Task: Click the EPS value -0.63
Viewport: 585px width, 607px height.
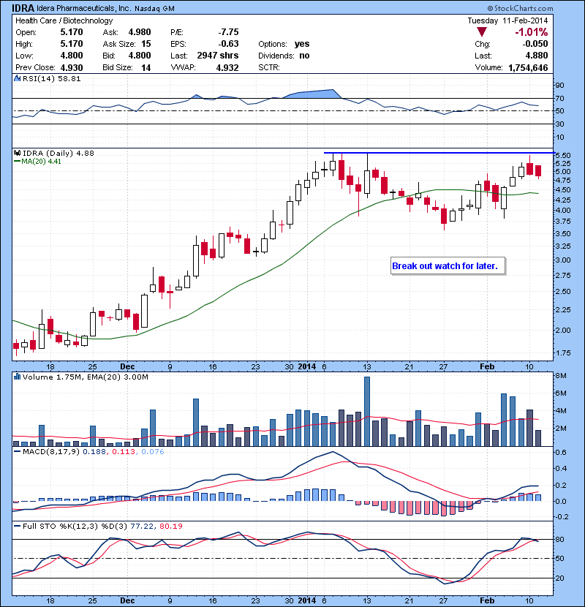Action: (x=228, y=44)
